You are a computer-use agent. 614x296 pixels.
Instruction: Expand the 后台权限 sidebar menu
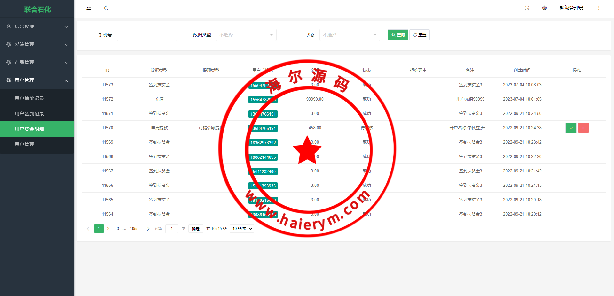tap(37, 27)
